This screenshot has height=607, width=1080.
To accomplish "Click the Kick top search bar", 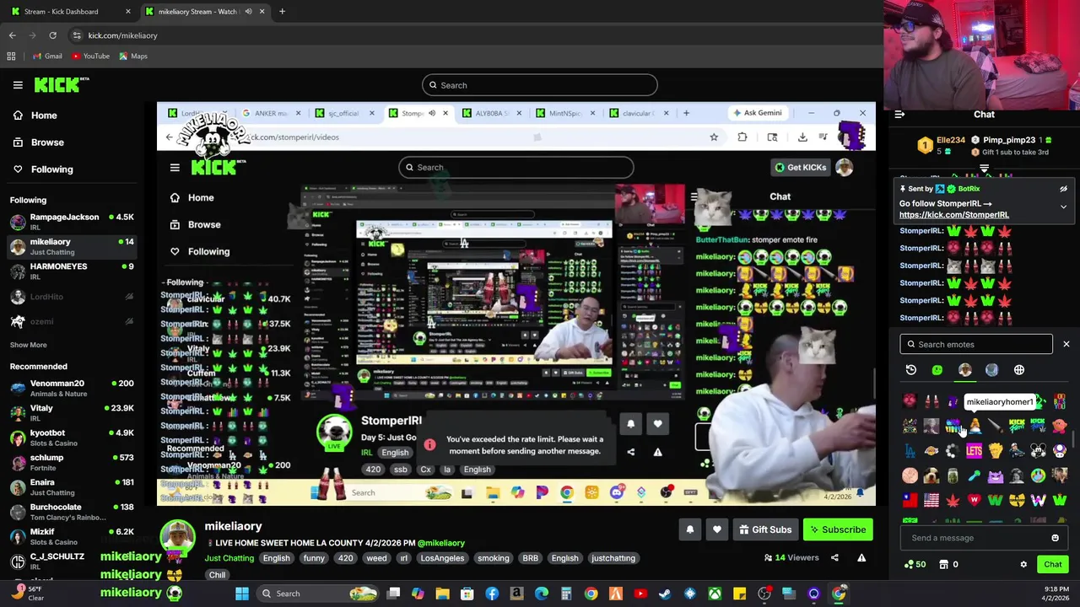I will point(539,85).
